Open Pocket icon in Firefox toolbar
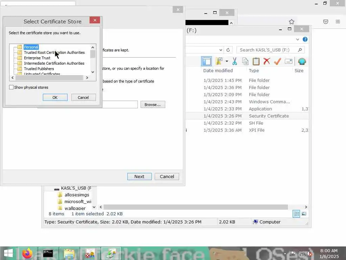 (326, 22)
